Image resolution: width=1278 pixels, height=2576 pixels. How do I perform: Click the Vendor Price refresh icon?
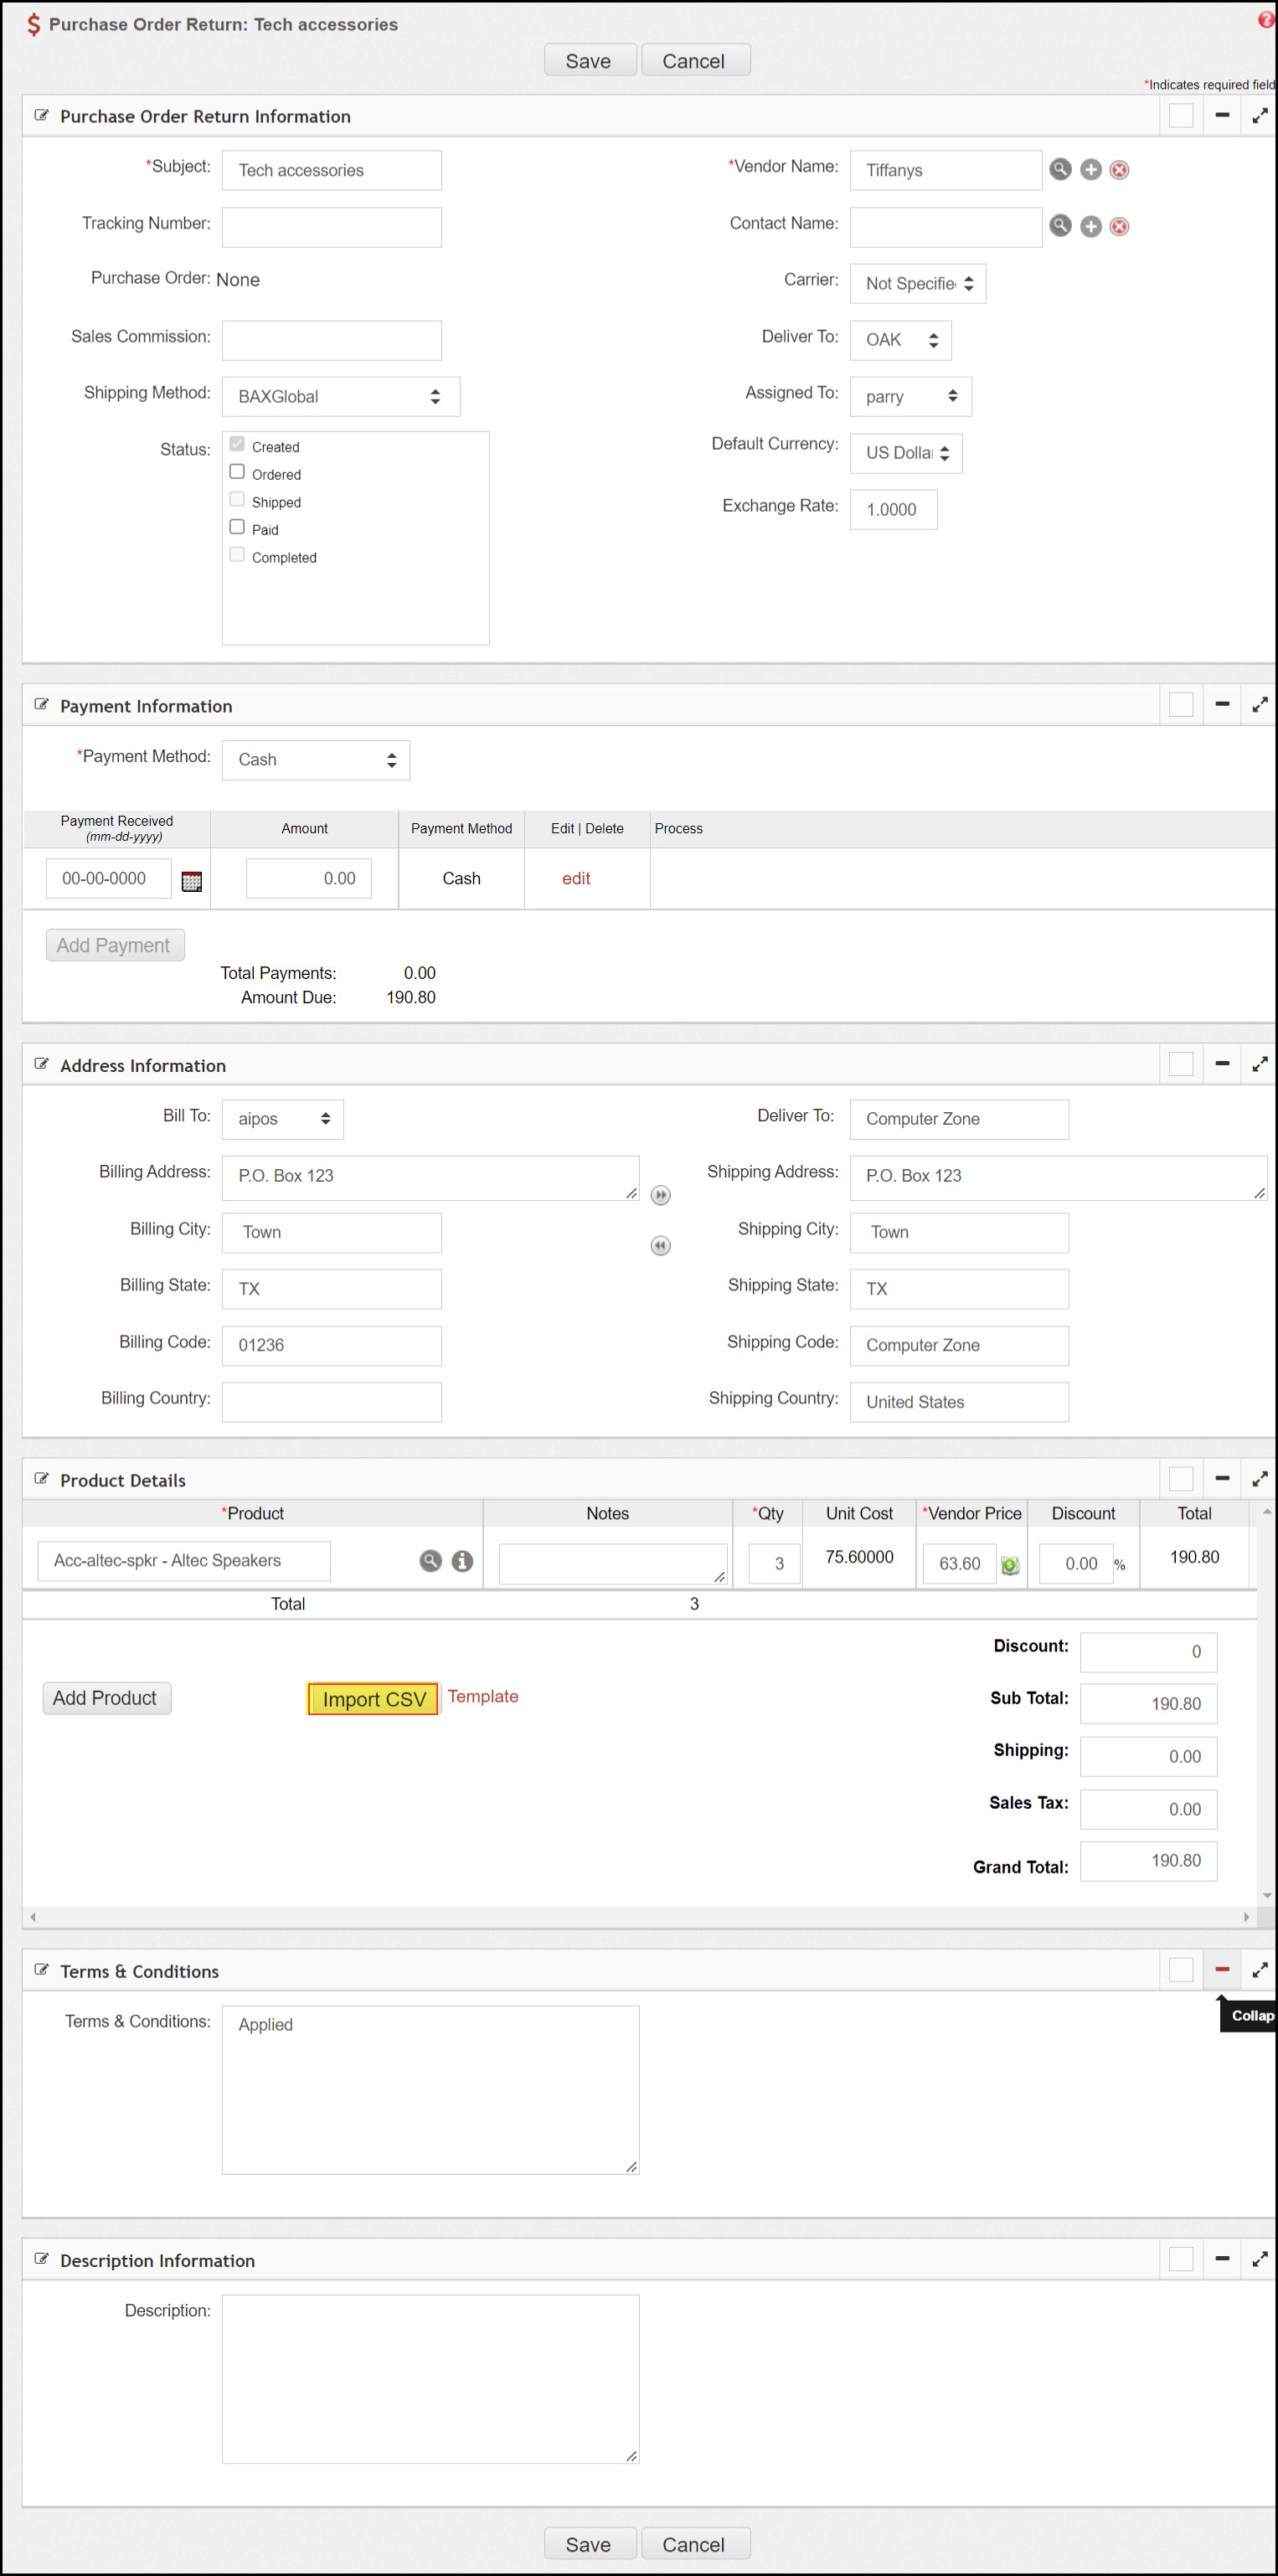[1010, 1565]
